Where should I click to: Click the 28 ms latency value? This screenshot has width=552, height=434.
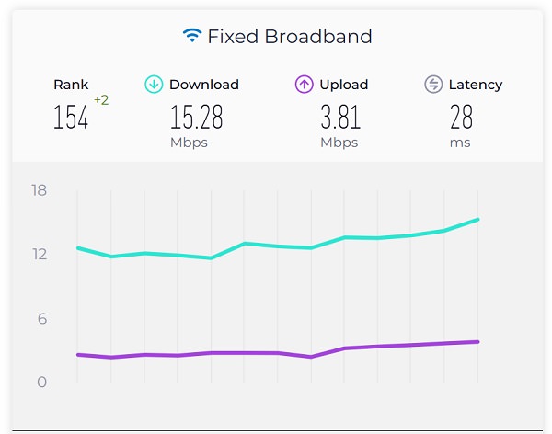pyautogui.click(x=461, y=117)
